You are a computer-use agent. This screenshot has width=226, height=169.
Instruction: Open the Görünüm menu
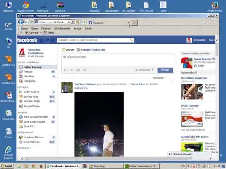46,28
